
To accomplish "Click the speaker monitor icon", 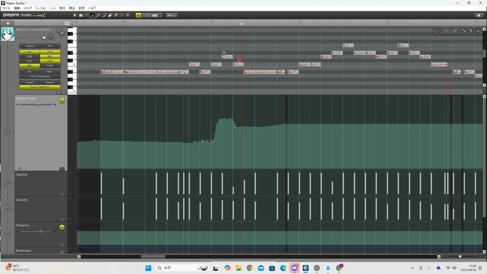I will pos(455,31).
